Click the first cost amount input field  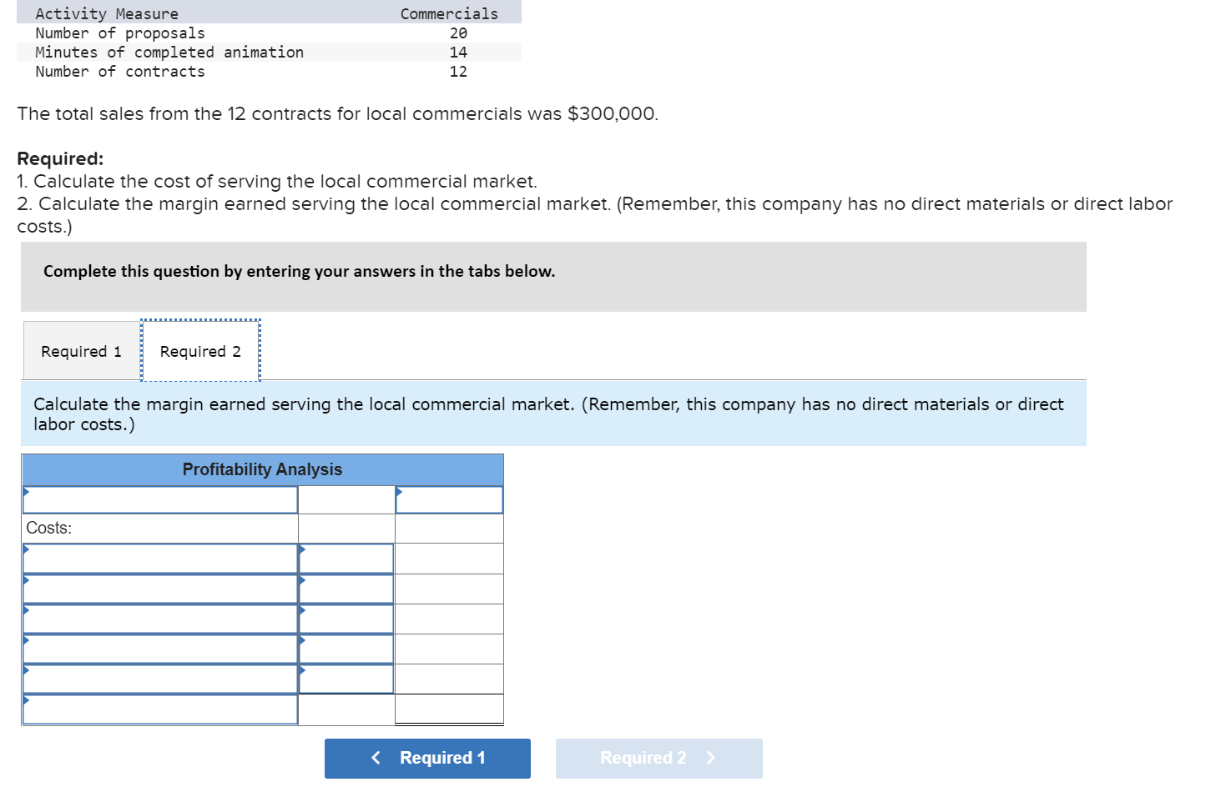(x=346, y=559)
